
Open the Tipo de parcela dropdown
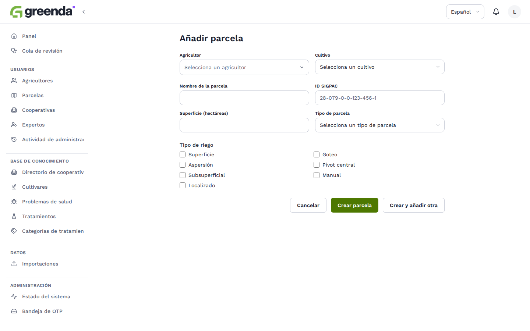tap(380, 125)
